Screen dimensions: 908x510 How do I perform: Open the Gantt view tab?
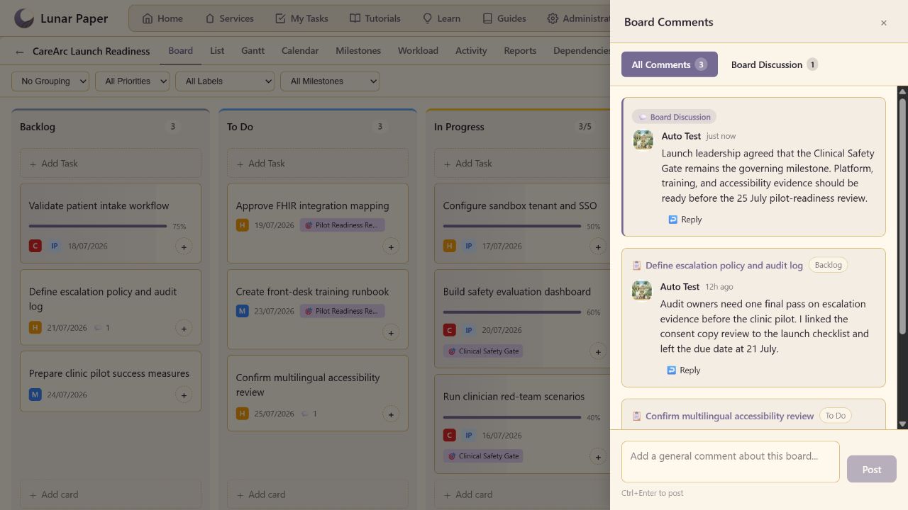click(x=253, y=50)
